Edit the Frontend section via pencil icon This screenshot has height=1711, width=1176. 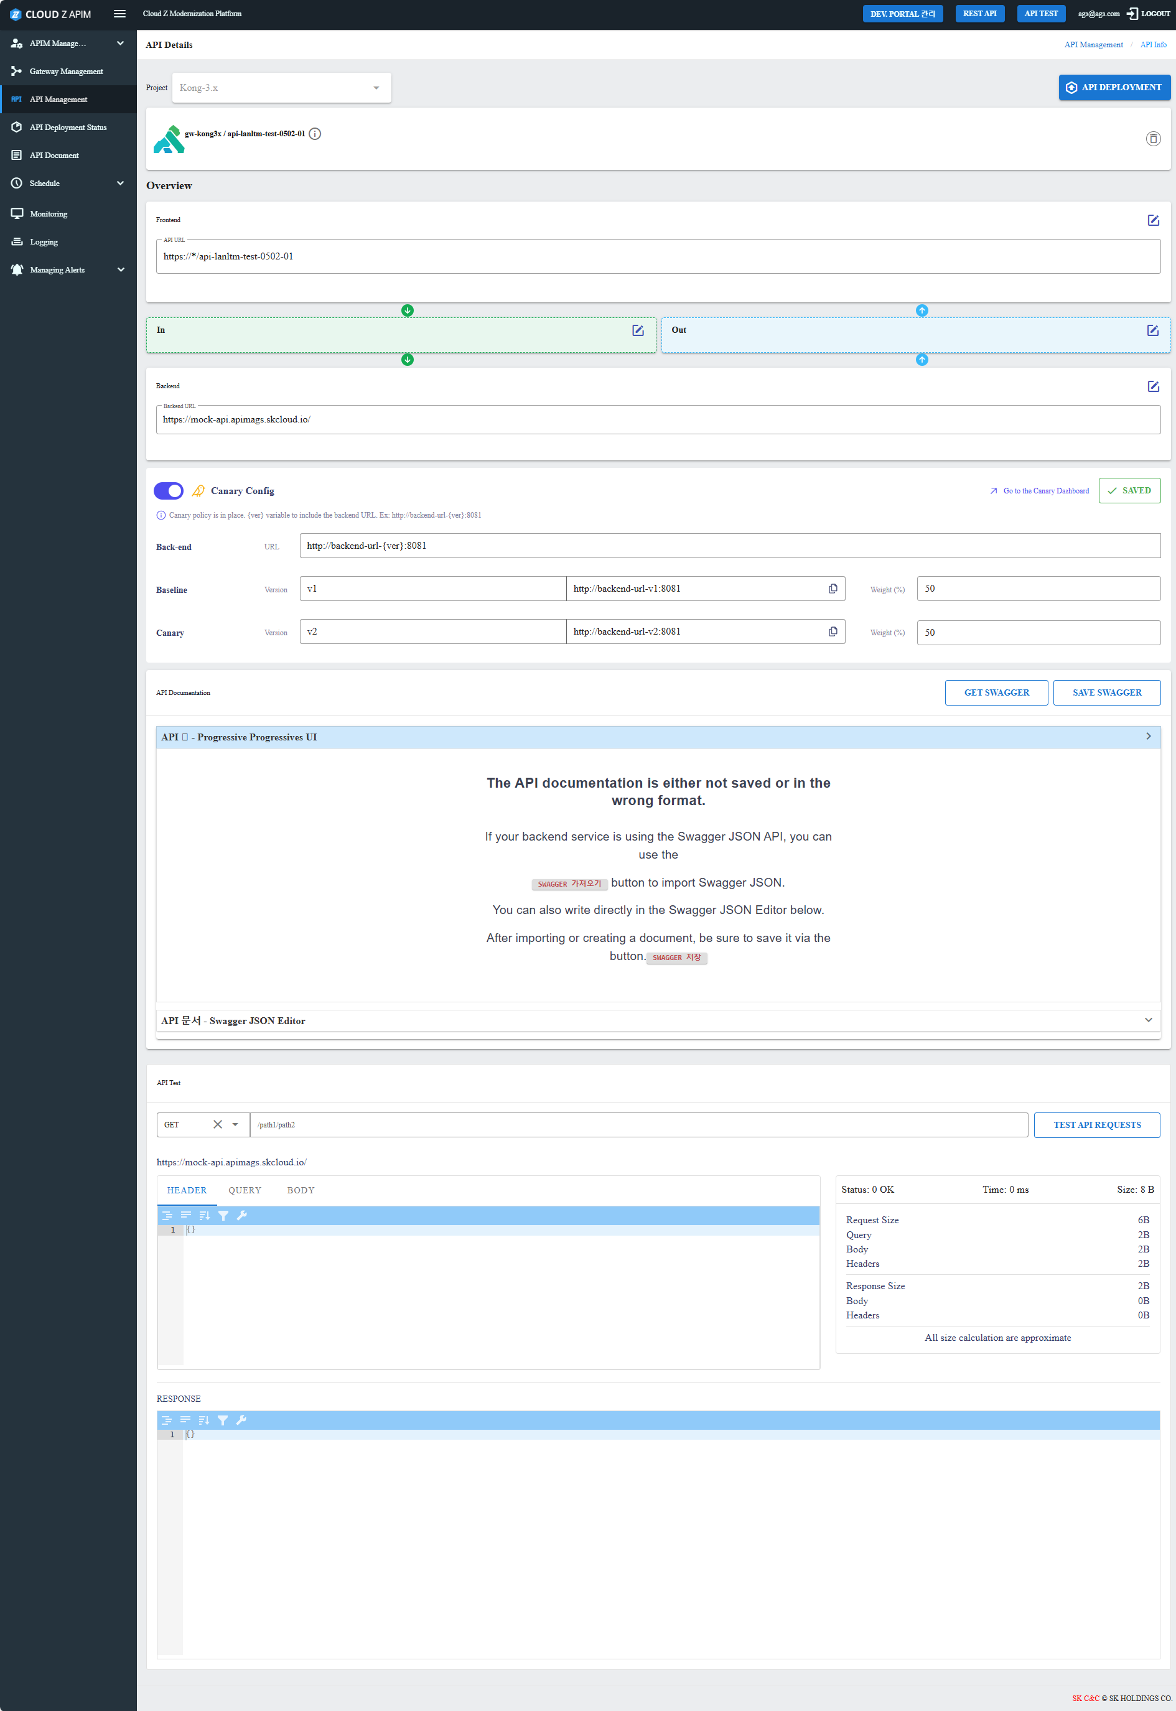[x=1153, y=220]
